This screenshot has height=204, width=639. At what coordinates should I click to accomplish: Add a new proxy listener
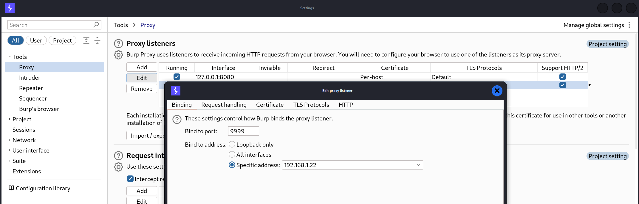click(x=142, y=67)
